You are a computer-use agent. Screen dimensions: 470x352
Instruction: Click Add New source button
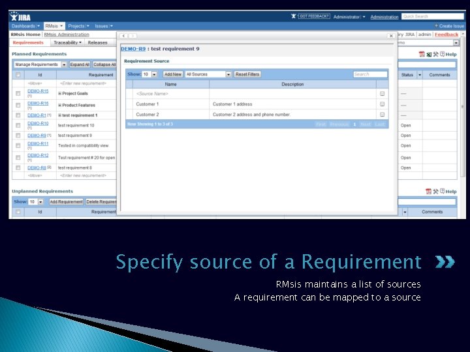173,74
